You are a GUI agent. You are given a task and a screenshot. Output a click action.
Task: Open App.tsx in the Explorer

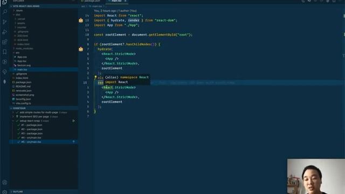point(22,61)
